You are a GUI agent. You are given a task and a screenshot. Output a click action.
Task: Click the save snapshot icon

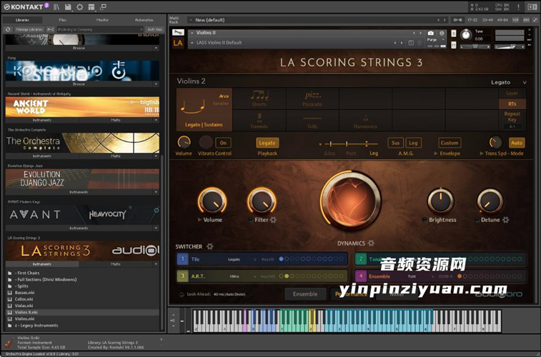point(411,43)
